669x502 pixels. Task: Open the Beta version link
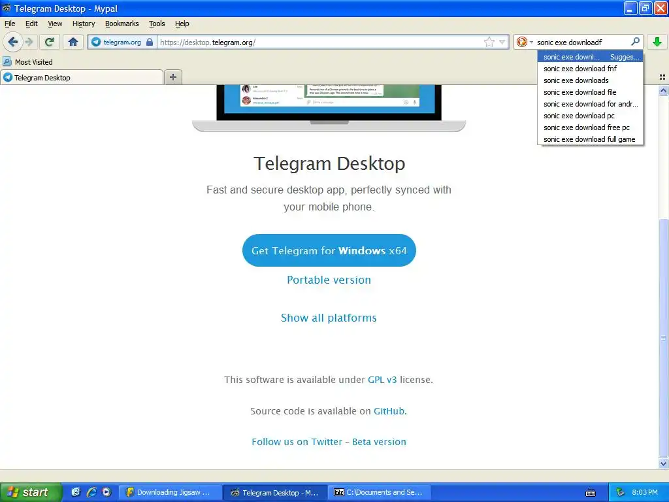pos(380,442)
